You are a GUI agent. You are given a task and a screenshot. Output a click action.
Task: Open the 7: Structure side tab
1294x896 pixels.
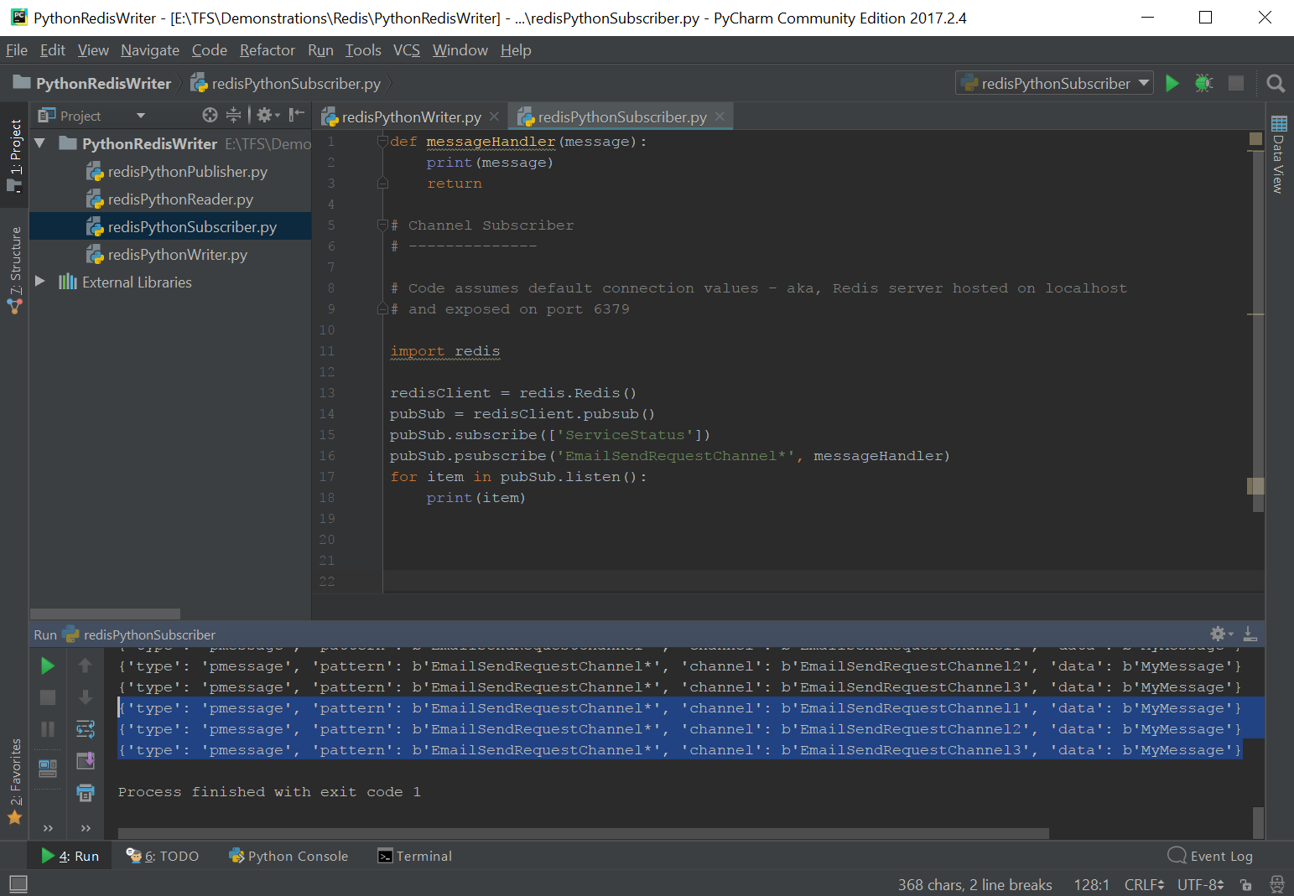15,270
